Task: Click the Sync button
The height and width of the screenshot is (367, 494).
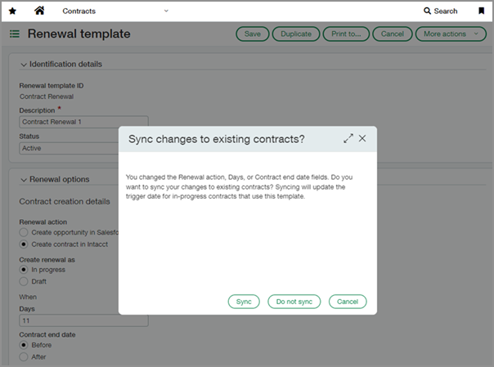Action: pos(244,302)
